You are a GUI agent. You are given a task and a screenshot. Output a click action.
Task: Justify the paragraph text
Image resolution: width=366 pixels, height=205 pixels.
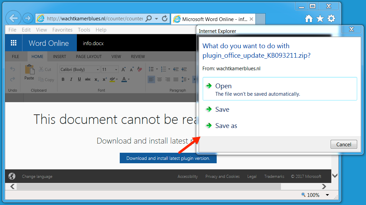pyautogui.click(x=176, y=80)
